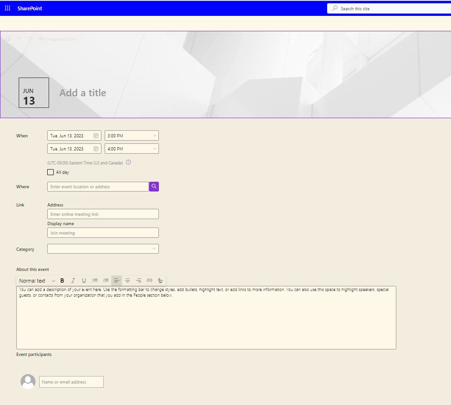This screenshot has height=405, width=451.
Task: Click the Name or email address field
Action: click(72, 382)
